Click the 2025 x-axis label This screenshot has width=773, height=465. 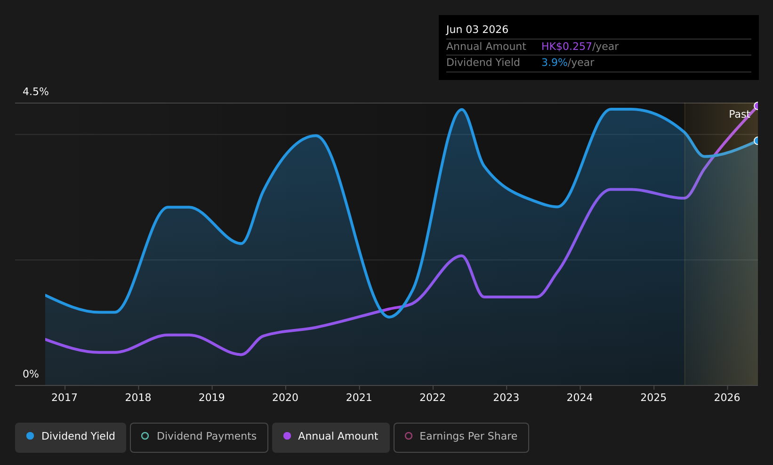[653, 398]
